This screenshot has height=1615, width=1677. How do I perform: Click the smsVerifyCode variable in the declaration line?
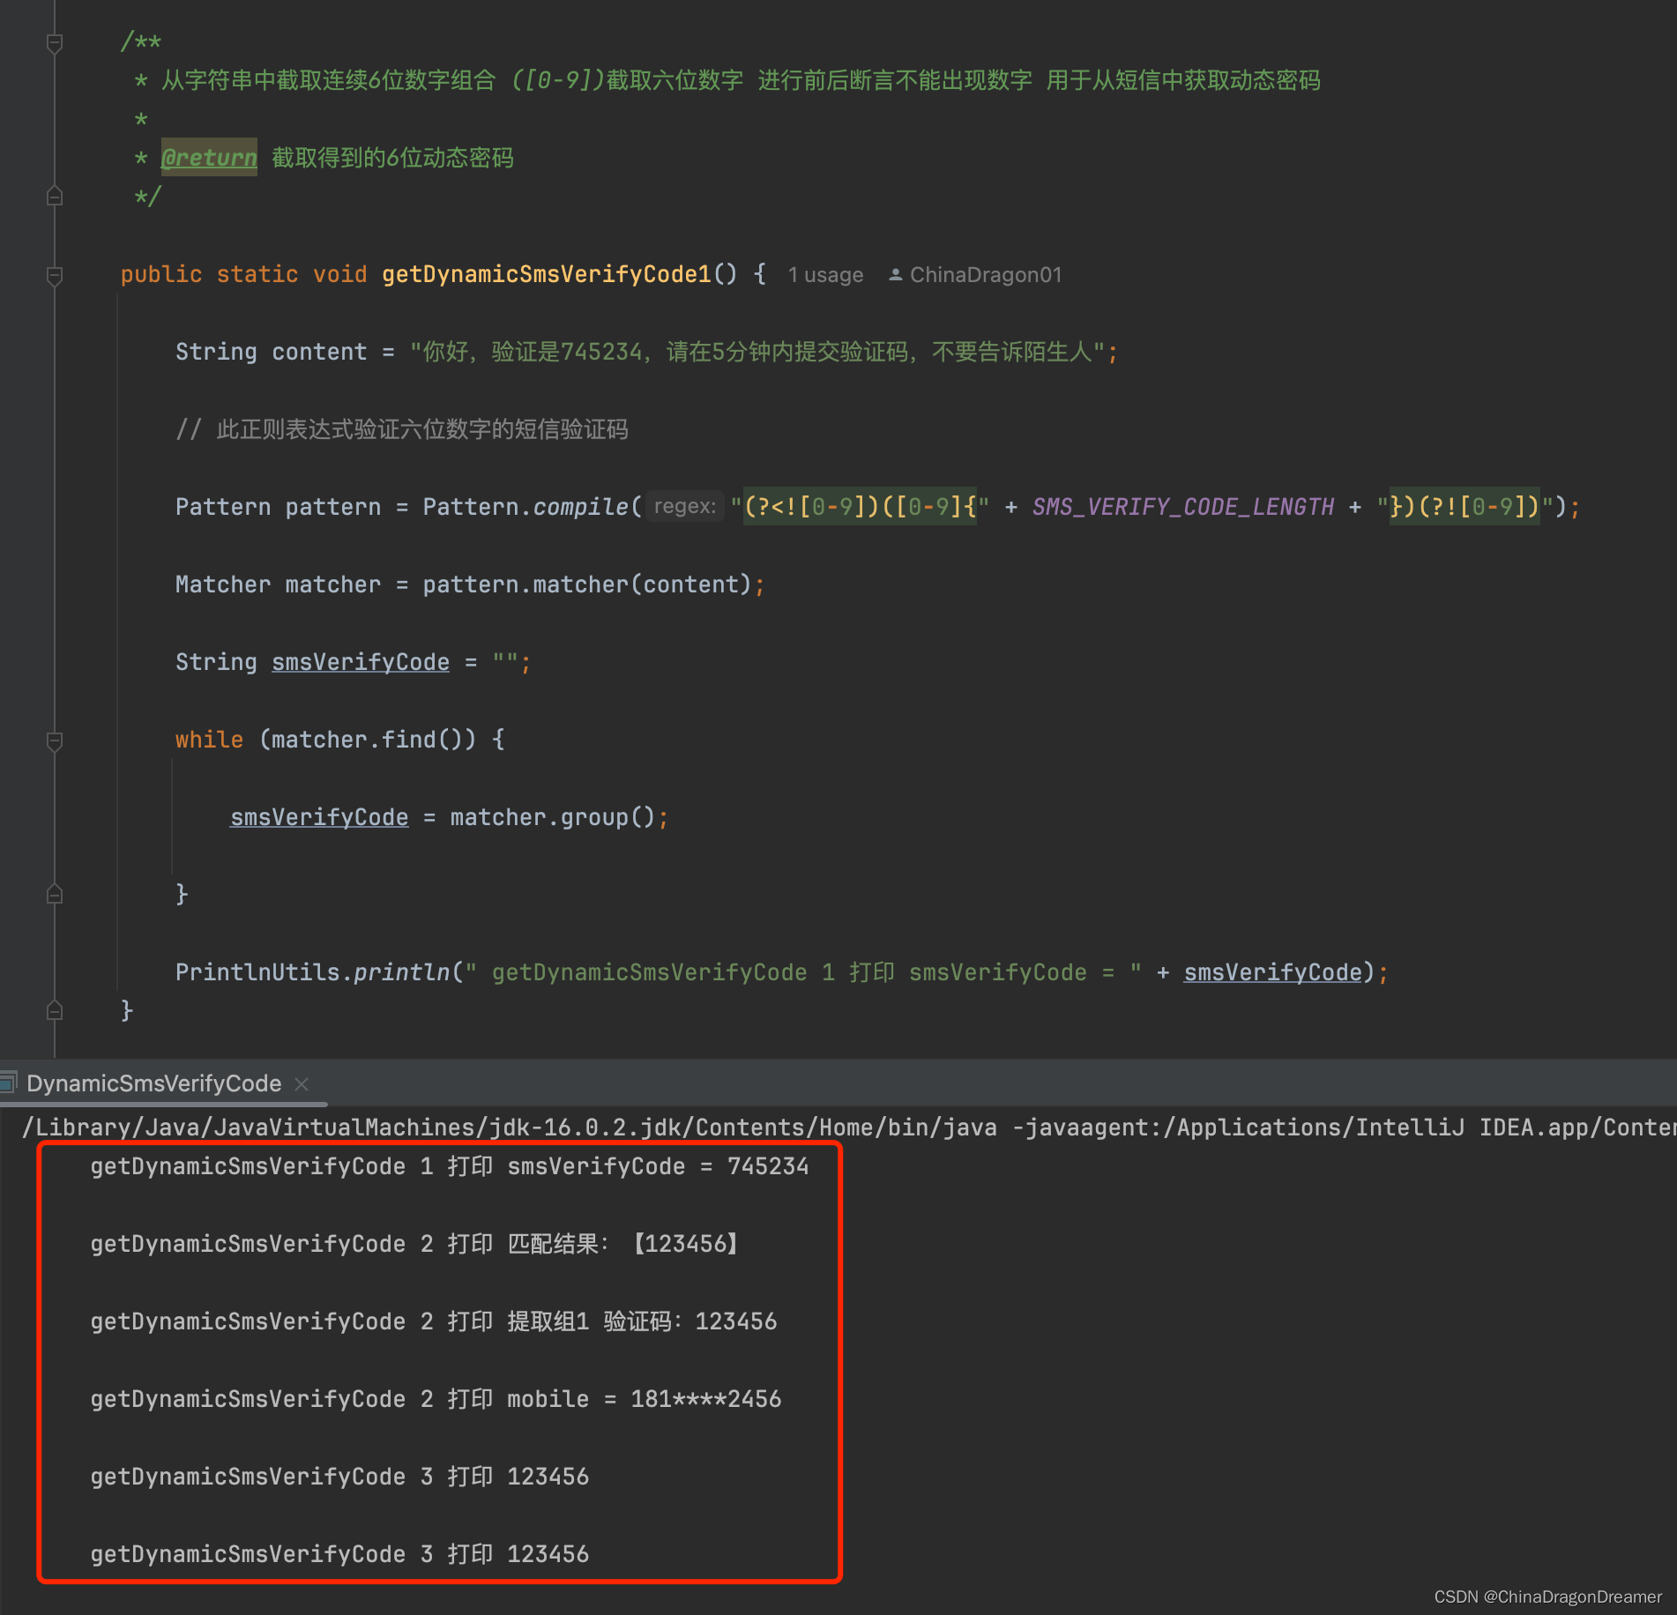pos(361,662)
